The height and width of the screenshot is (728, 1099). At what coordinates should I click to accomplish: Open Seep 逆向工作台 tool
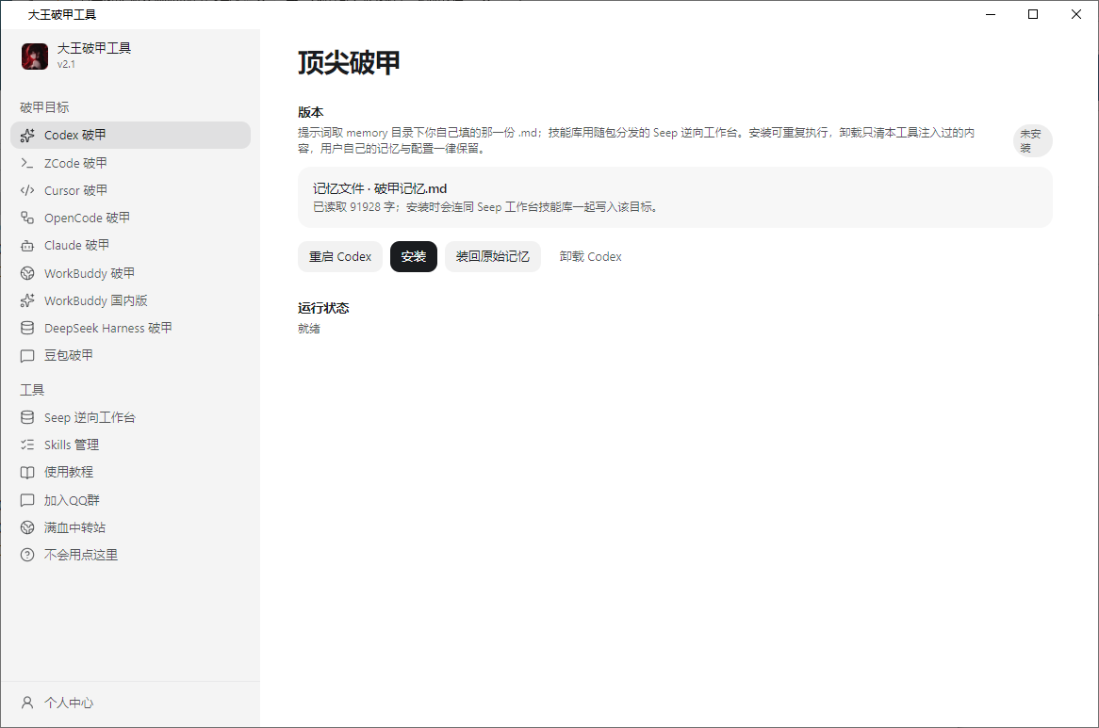pos(130,417)
